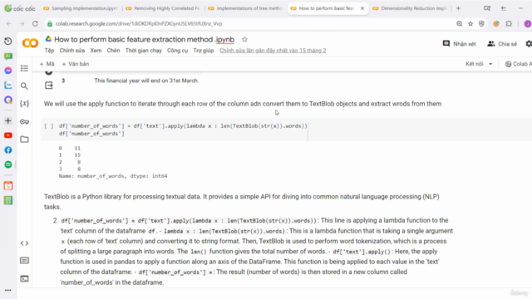
Task: Run the number_of_words code cell
Action: (49, 126)
